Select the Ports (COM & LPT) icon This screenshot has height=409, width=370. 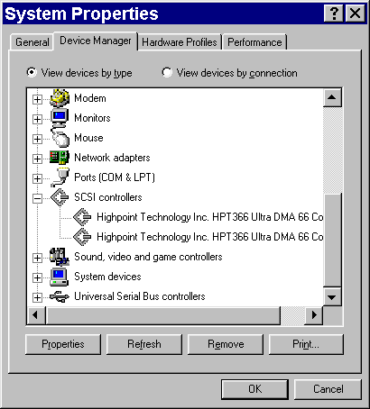click(60, 177)
